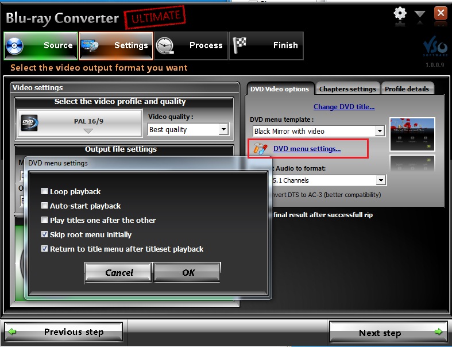The height and width of the screenshot is (347, 452).
Task: Click the second dark menu preview thumbnail
Action: click(412, 164)
